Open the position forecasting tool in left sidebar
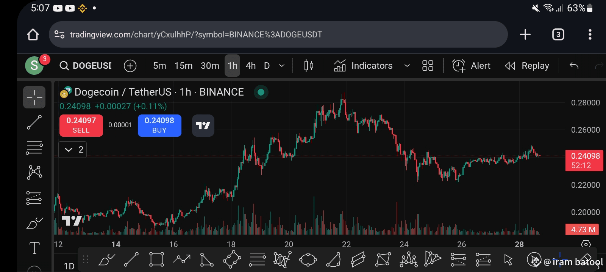 34,198
